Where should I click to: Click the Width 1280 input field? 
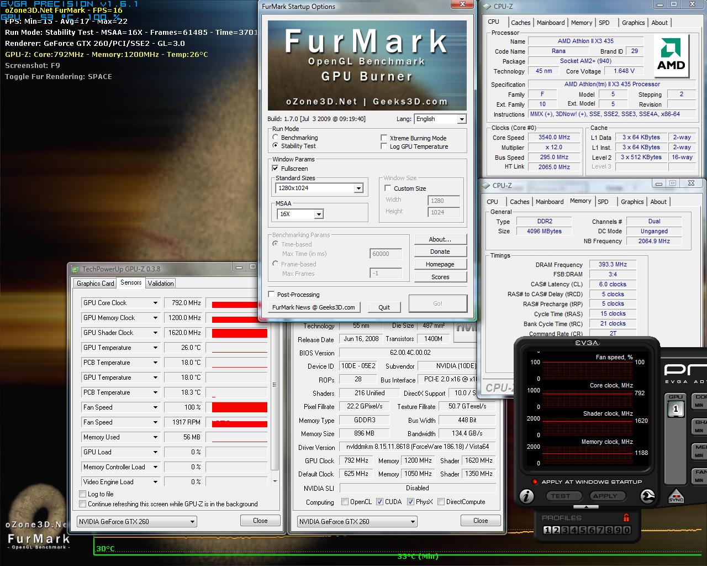pyautogui.click(x=444, y=201)
